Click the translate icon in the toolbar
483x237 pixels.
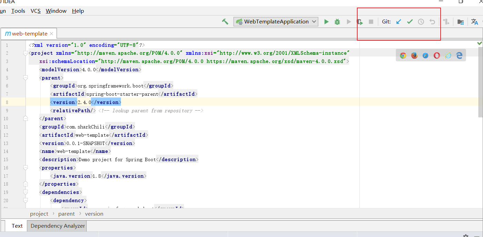coord(474,22)
